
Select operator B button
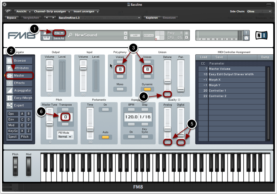point(28,114)
